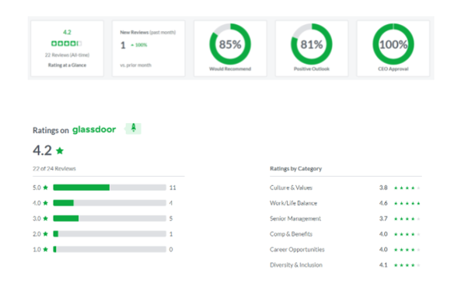Click the 100% CEO Approval donut chart
The height and width of the screenshot is (295, 468).
pos(393,44)
